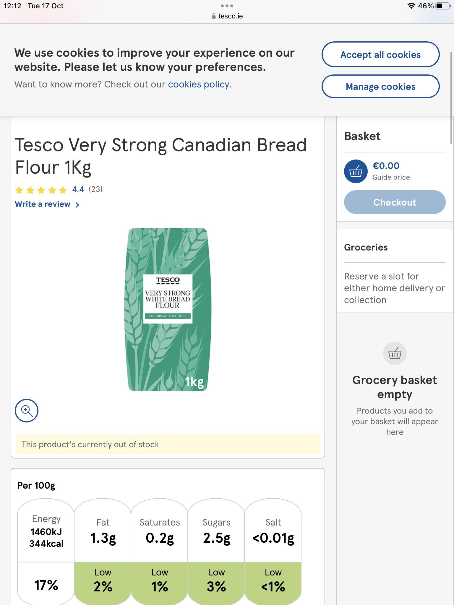The image size is (454, 605).
Task: Open the image zoom magnifier icon
Action: (27, 410)
